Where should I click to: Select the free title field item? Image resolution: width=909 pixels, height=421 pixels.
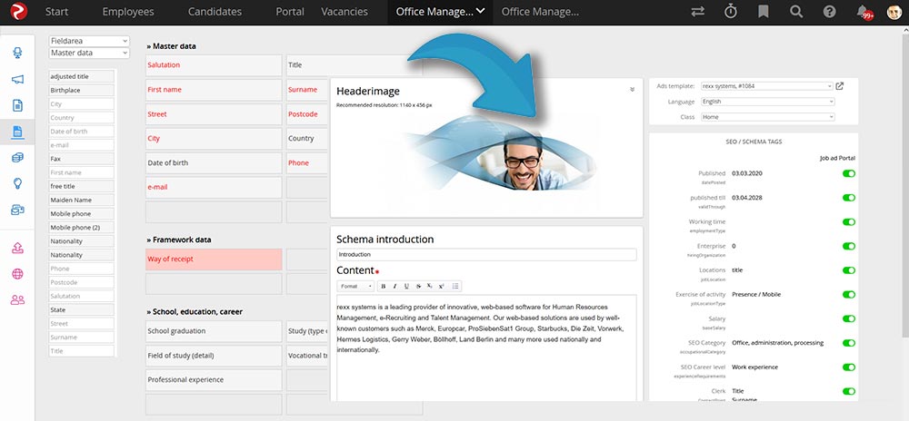(81, 186)
